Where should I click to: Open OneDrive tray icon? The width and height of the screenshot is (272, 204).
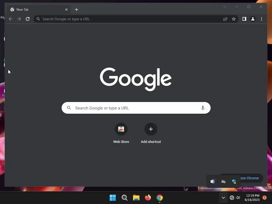pyautogui.click(x=223, y=181)
